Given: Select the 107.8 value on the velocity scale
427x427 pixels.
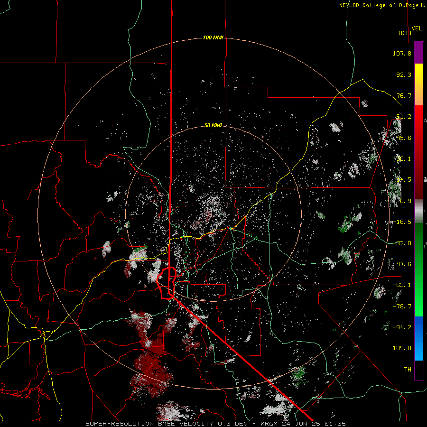Looking at the screenshot, I should [x=402, y=53].
